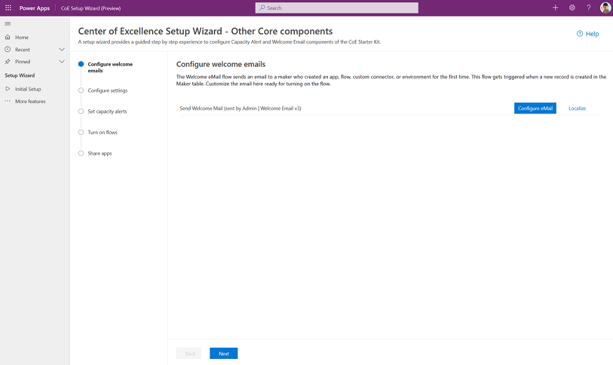Click the Home house icon
613x365 pixels.
pyautogui.click(x=7, y=37)
